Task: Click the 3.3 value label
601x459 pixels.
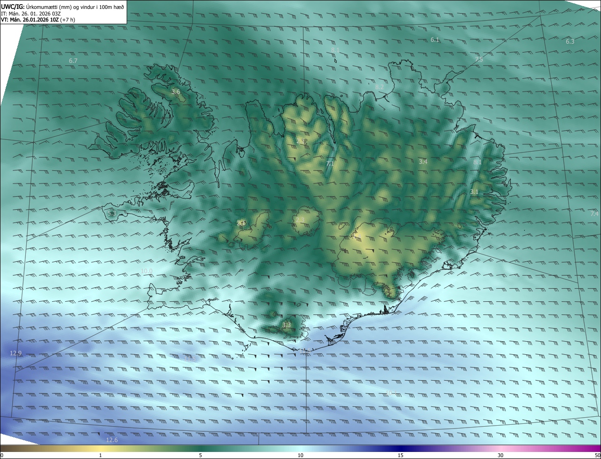Action: [286, 325]
